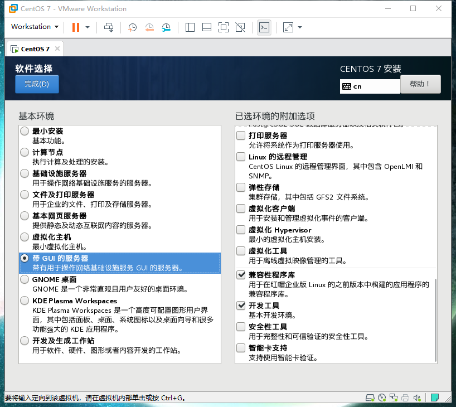Select the 带 GUI 的服务器 radio button
Screen dimensions: 456x407
tap(25, 258)
